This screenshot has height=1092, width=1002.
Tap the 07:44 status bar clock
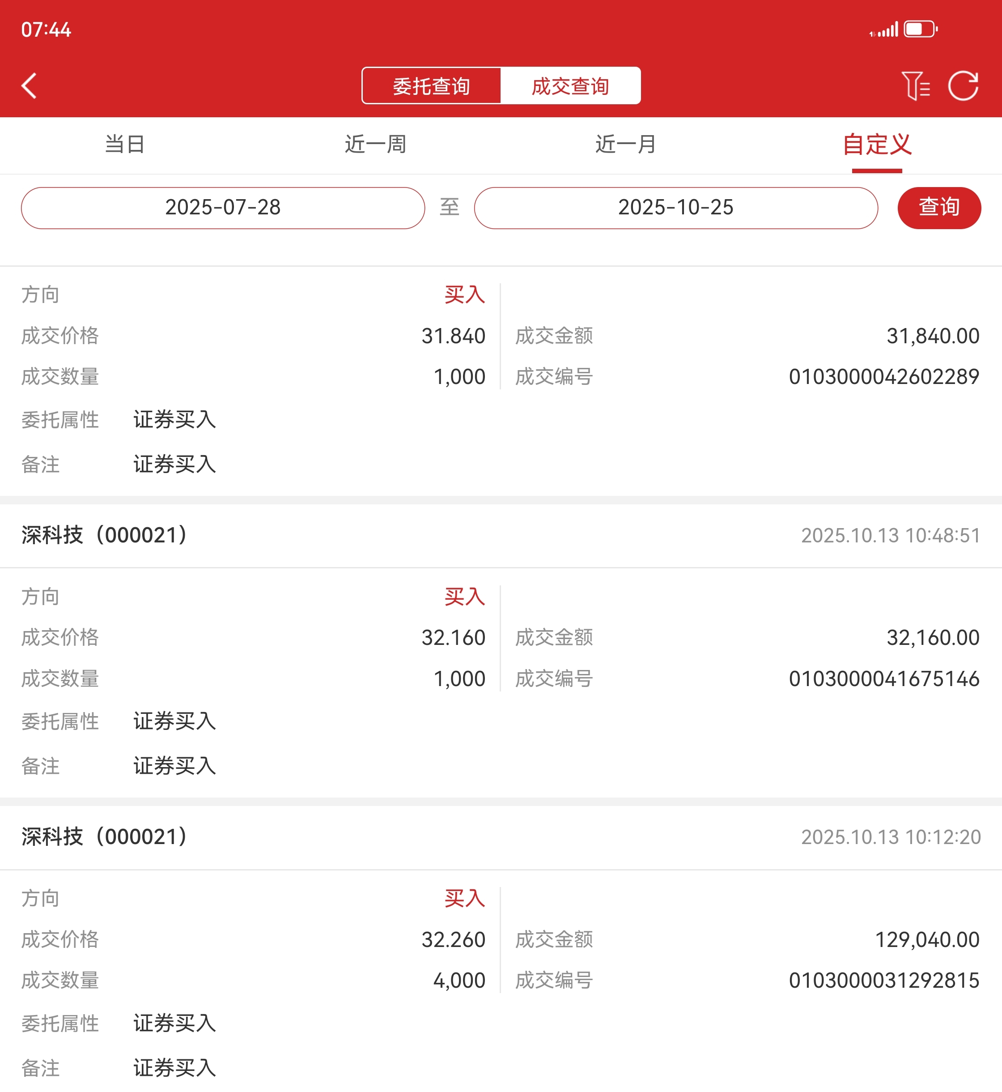(46, 30)
